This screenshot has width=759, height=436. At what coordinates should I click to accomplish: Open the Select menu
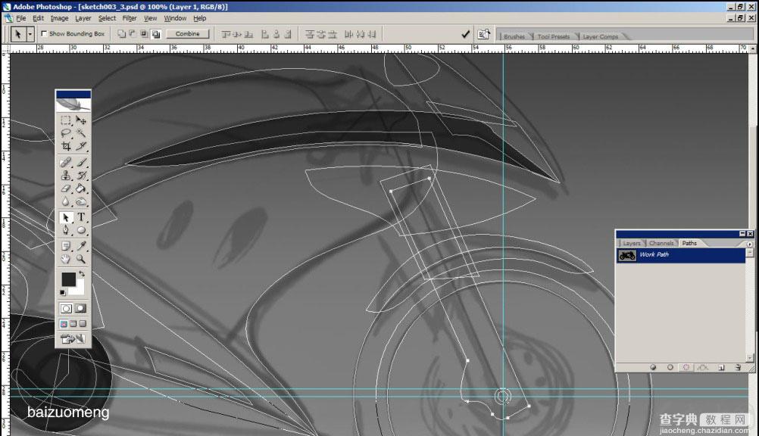click(x=107, y=18)
